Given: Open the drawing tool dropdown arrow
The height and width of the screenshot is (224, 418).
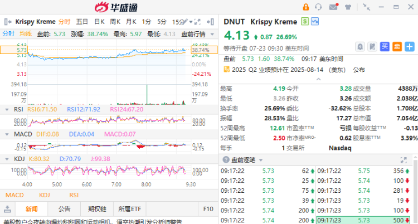Looking at the screenshot, I should (191, 22).
